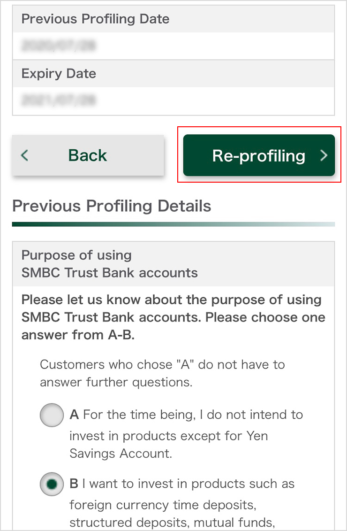Go back using the Back button
Screen dimensions: 347x531
click(x=87, y=155)
